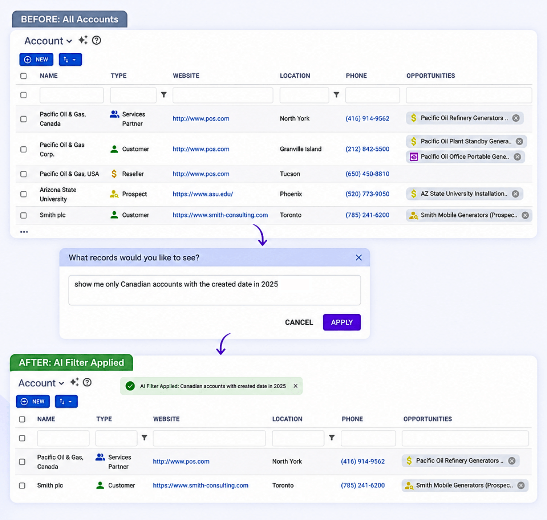Click the Phoenix location cell
This screenshot has width=547, height=520.
291,194
